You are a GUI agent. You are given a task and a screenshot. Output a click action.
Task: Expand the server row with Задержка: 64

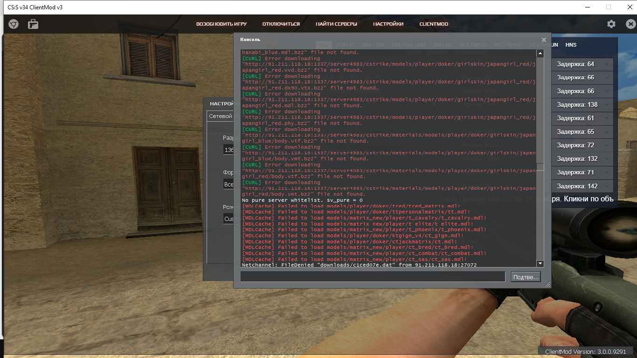click(607, 64)
